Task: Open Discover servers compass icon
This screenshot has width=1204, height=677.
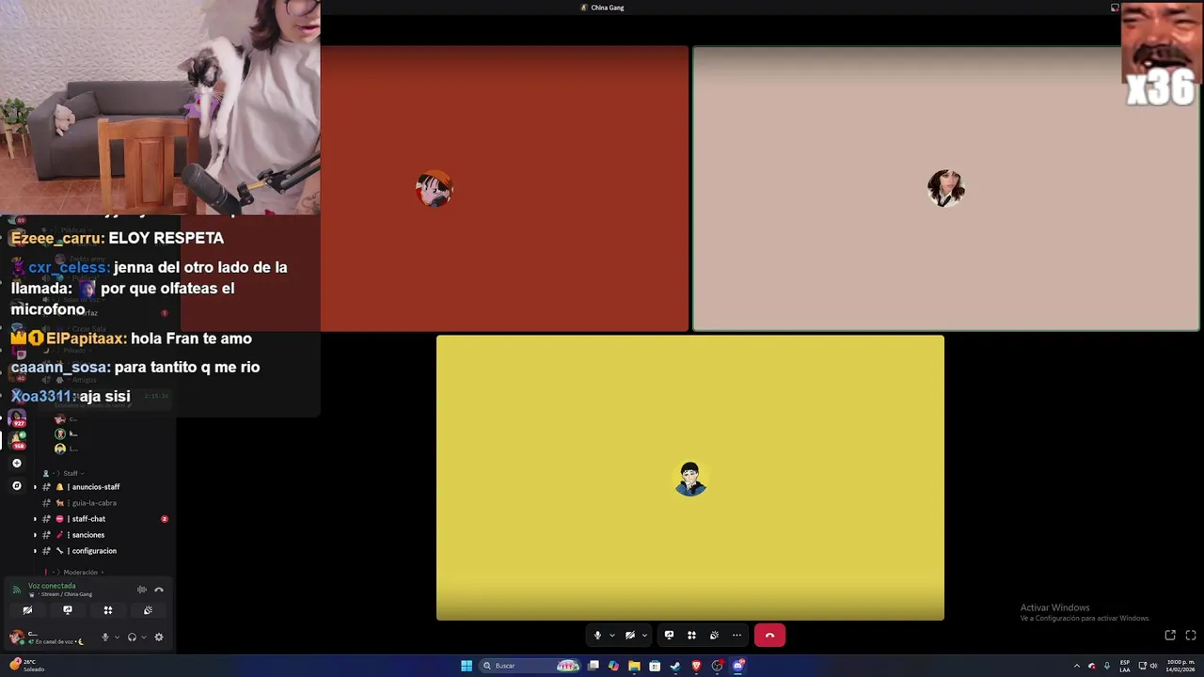Action: tap(16, 486)
